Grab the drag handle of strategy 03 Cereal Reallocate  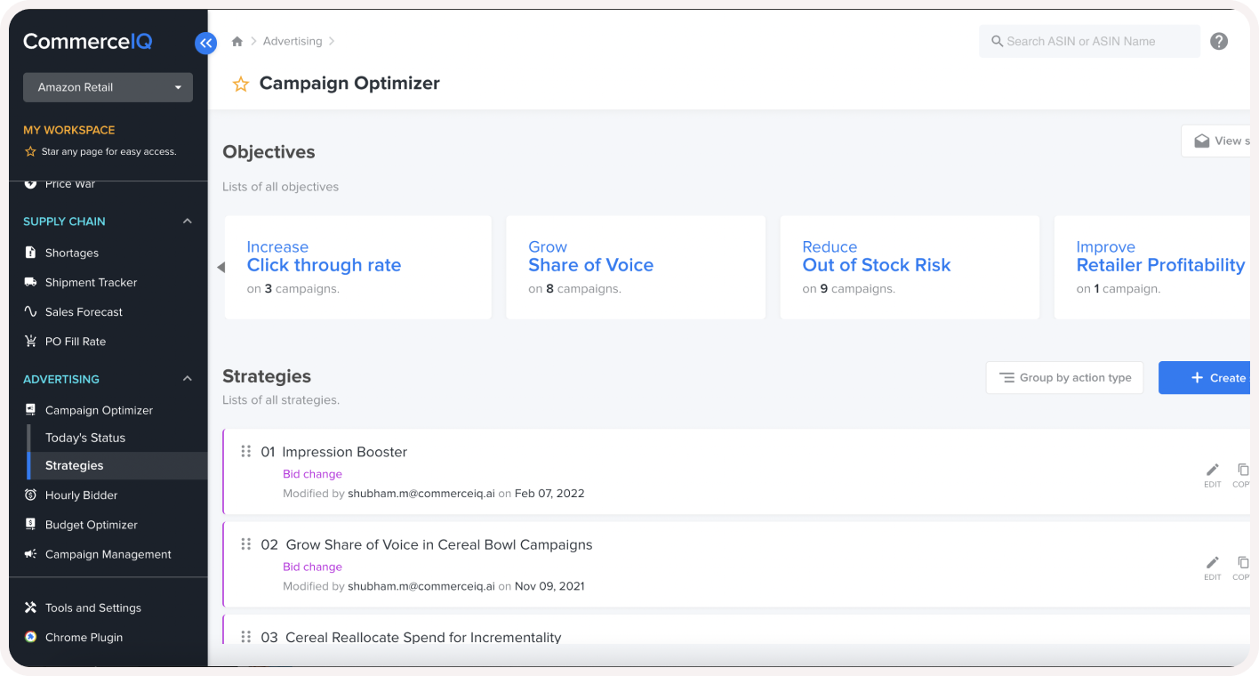point(246,637)
